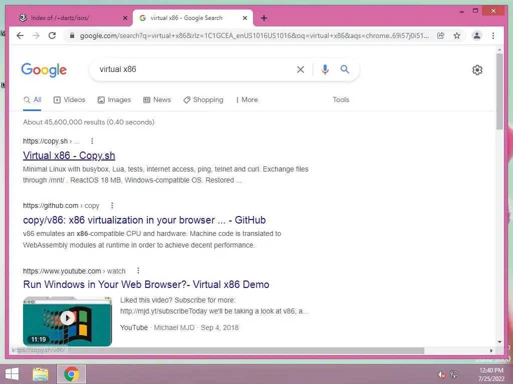Reload the current Google search page

pyautogui.click(x=52, y=35)
